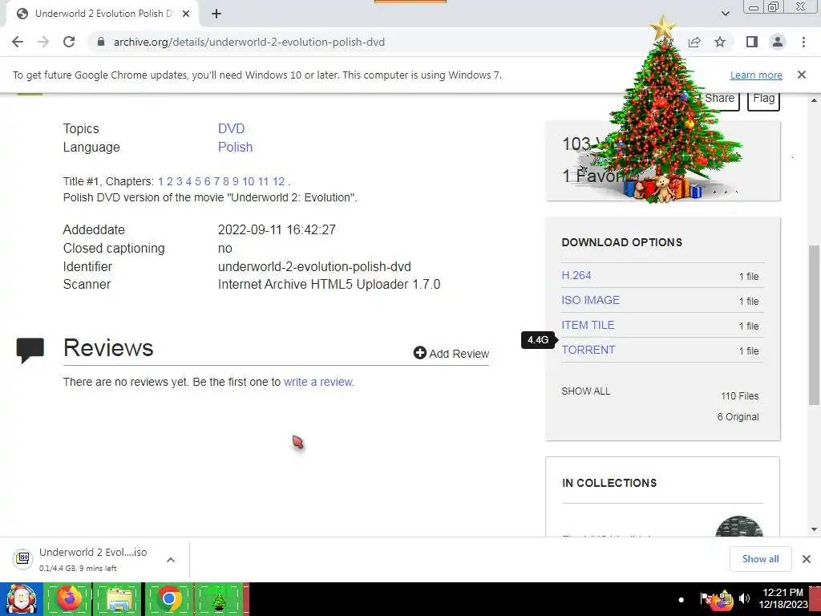Viewport: 821px width, 616px height.
Task: Toggle the Chrome side panel
Action: 752,42
